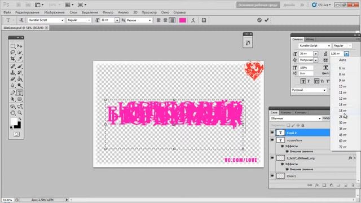Open kerning Метрическ dropdown
The width and height of the screenshot is (361, 203).
pos(316,60)
